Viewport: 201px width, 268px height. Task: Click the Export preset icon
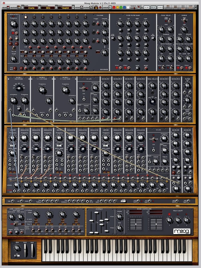(x=91, y=7)
